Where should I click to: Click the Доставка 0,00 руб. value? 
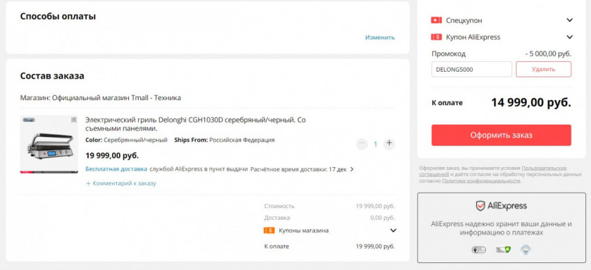tap(383, 218)
